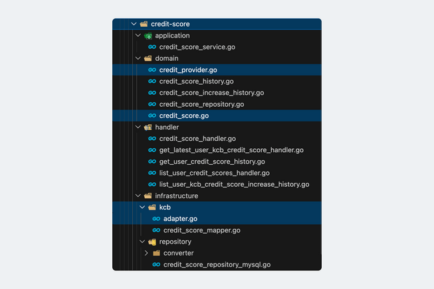Select the converter folder label
434x289 pixels.
(x=178, y=253)
